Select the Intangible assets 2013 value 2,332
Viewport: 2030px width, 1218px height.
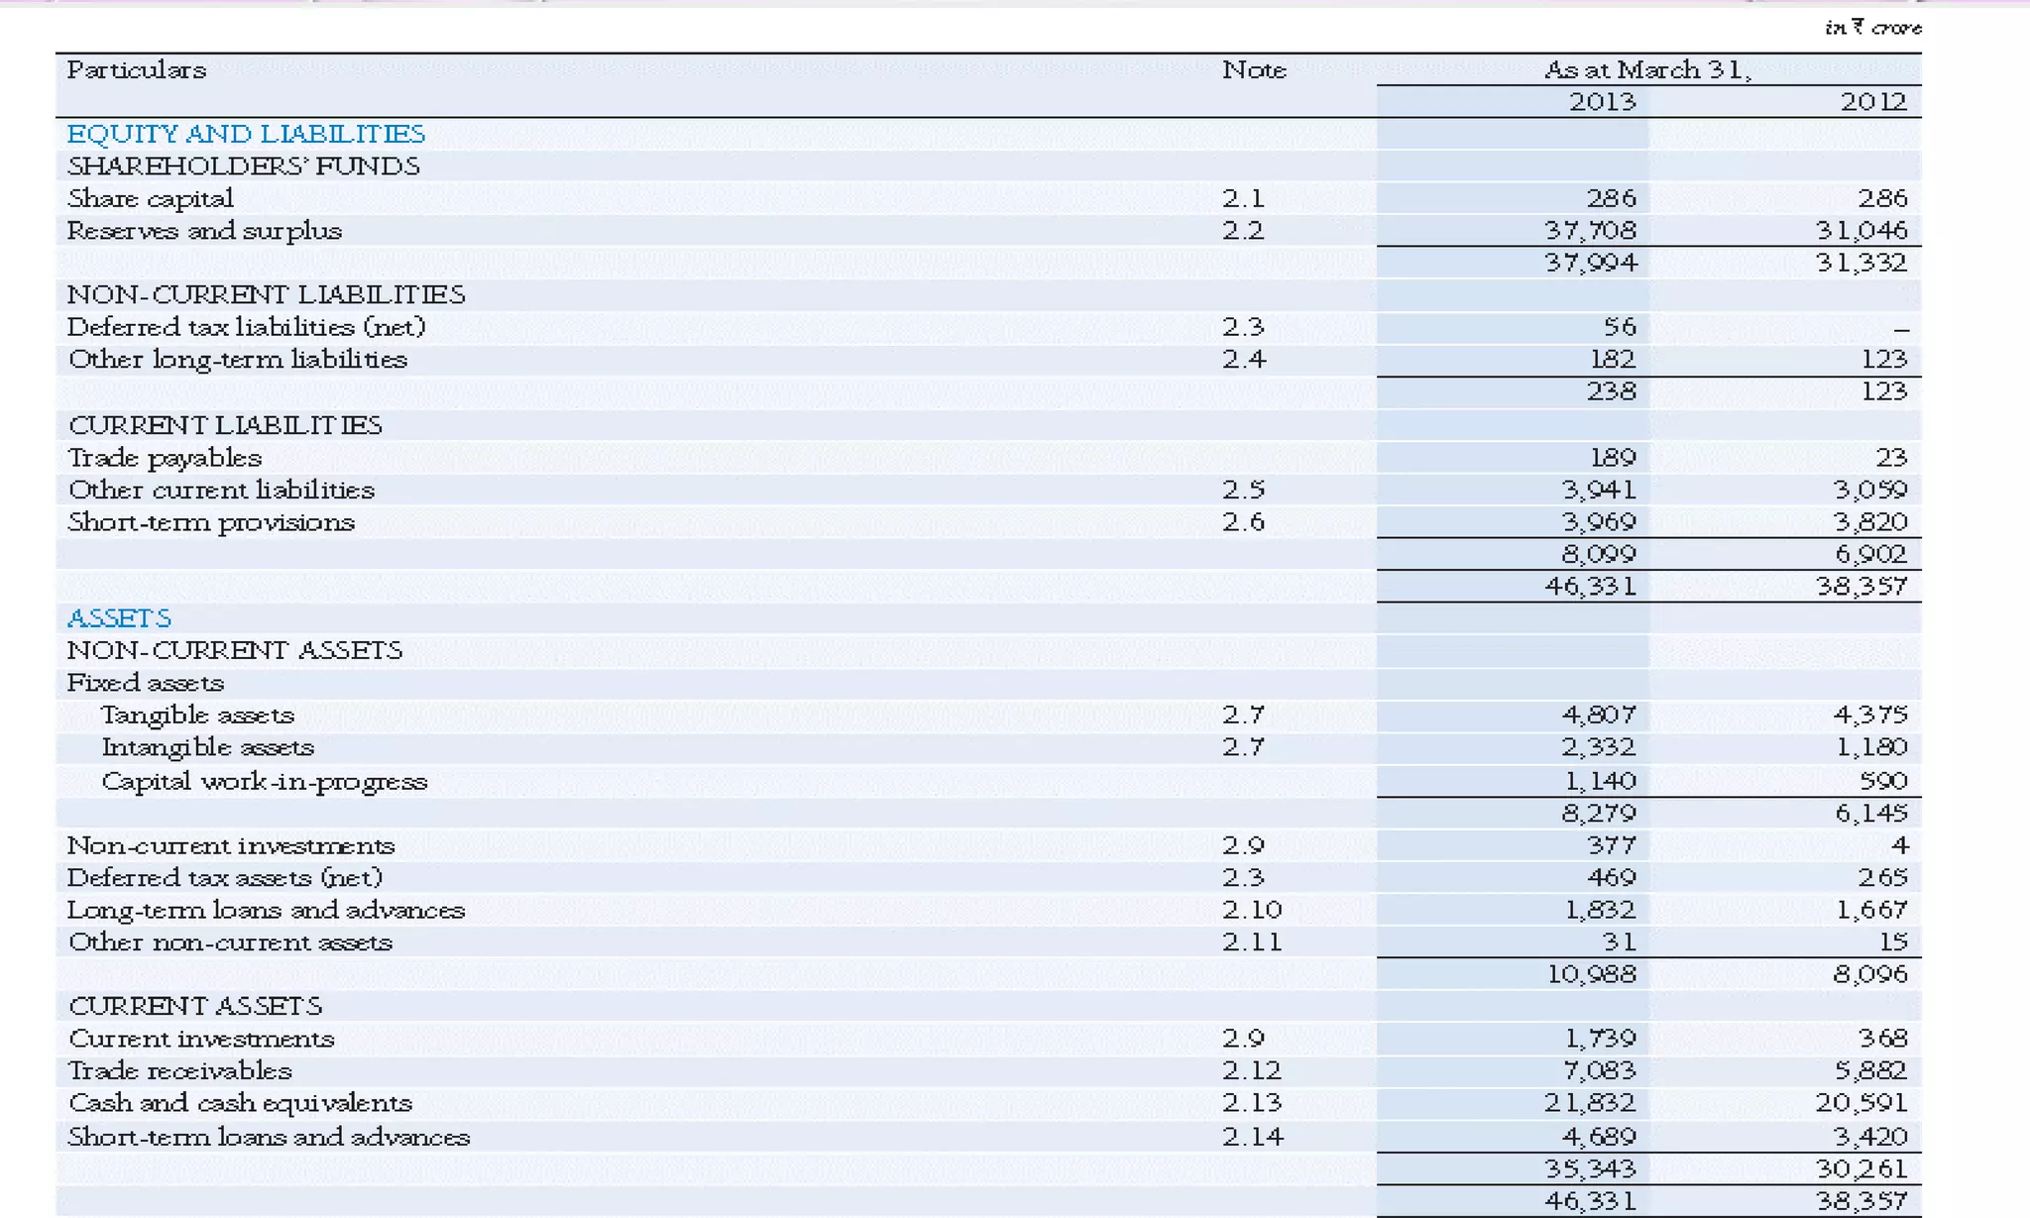tap(1598, 747)
